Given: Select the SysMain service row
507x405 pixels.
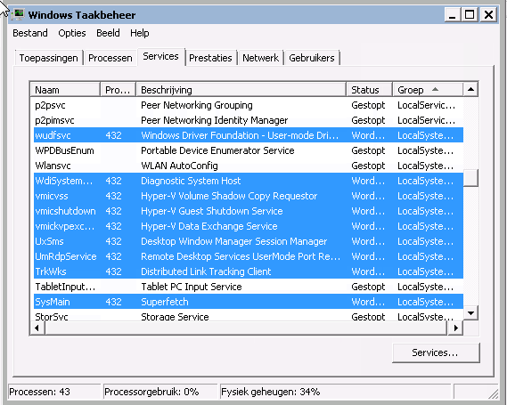Looking at the screenshot, I should (x=248, y=302).
